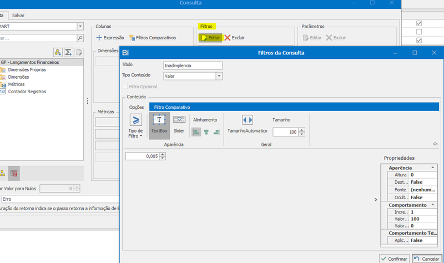444x263 pixels.
Task: Select the Aplic... property False value
Action: 423,240
